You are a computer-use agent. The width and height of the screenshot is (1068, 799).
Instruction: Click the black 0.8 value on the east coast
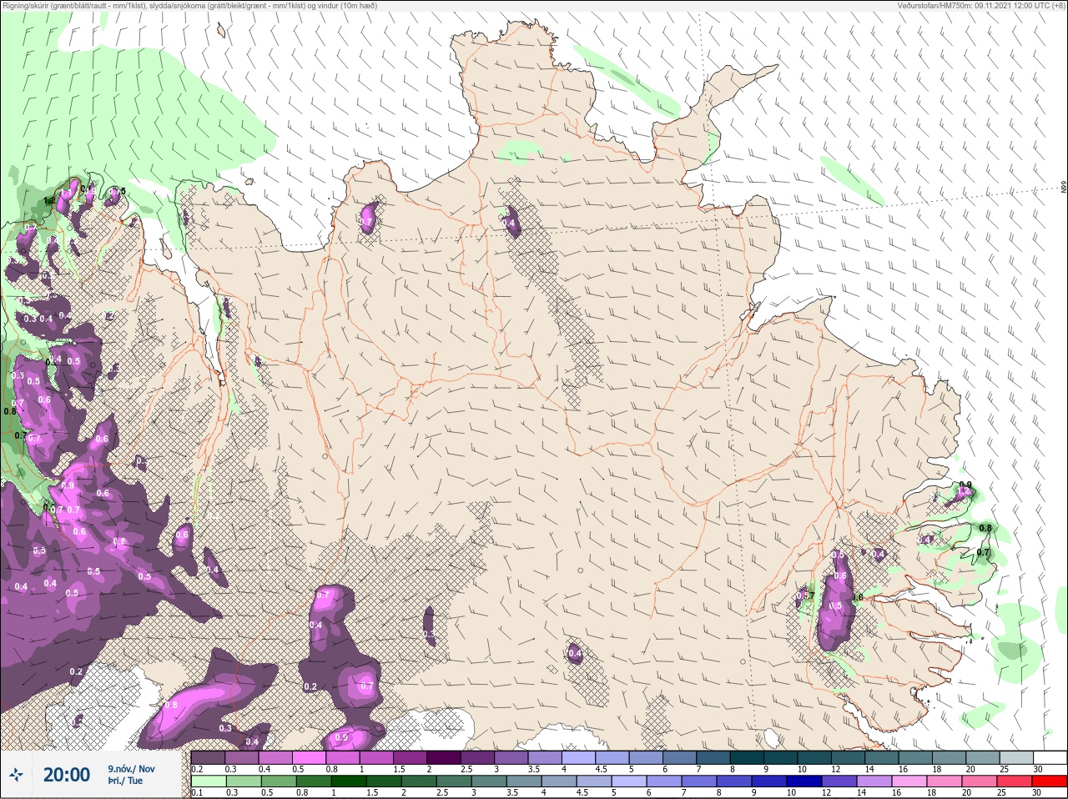(x=985, y=528)
